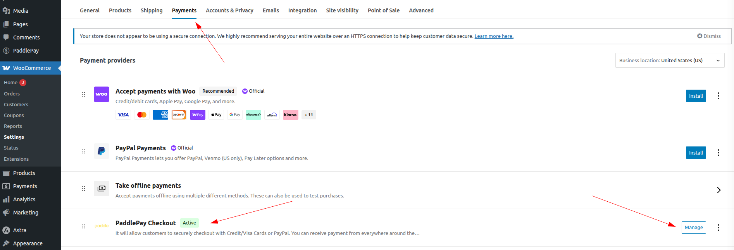Image resolution: width=734 pixels, height=250 pixels.
Task: Click the Mastercard icon
Action: tap(142, 115)
